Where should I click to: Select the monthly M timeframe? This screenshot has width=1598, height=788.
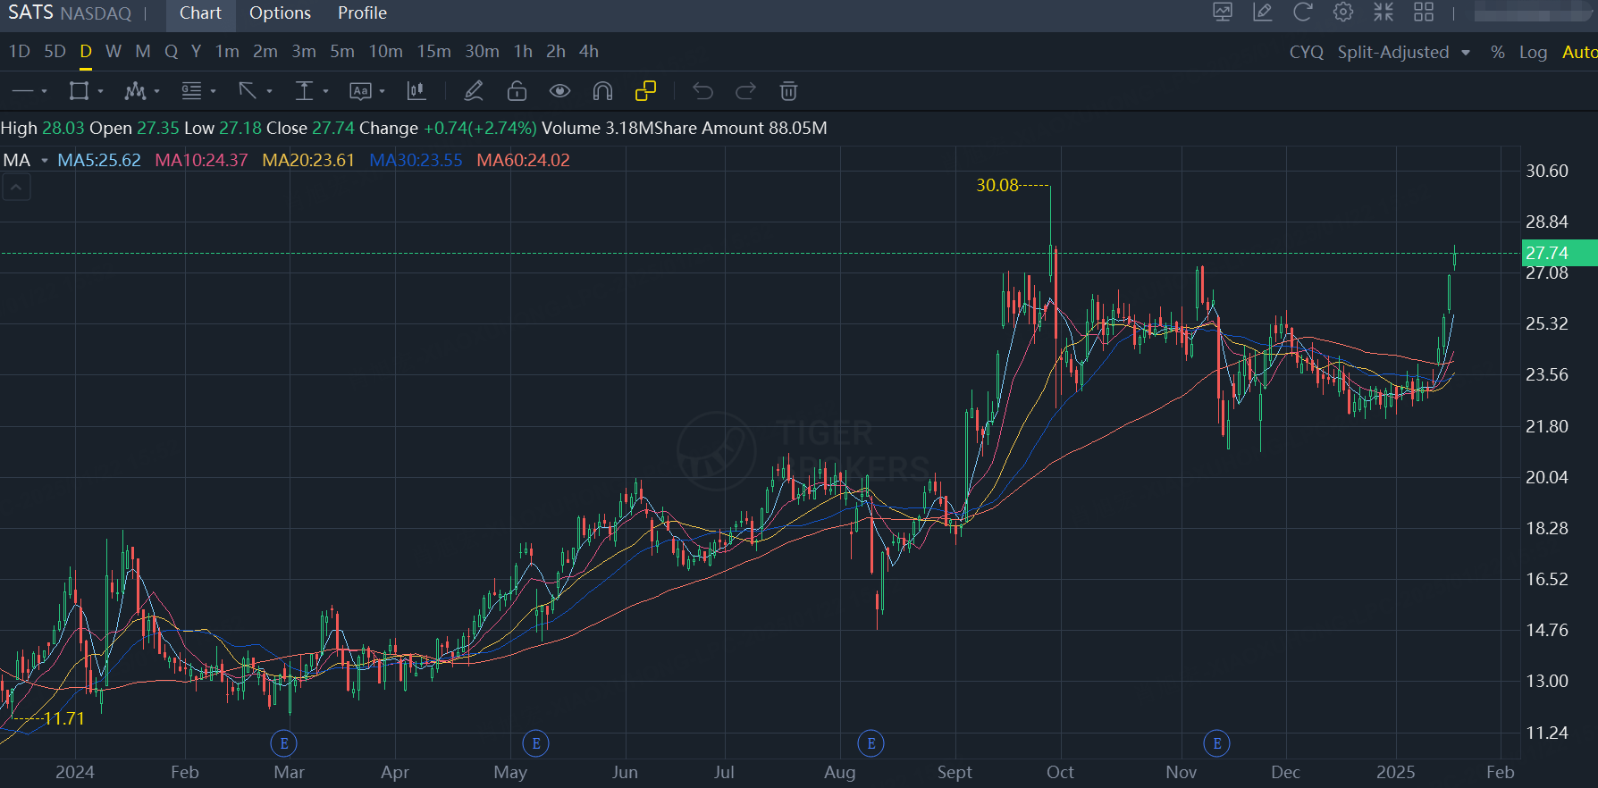(143, 52)
